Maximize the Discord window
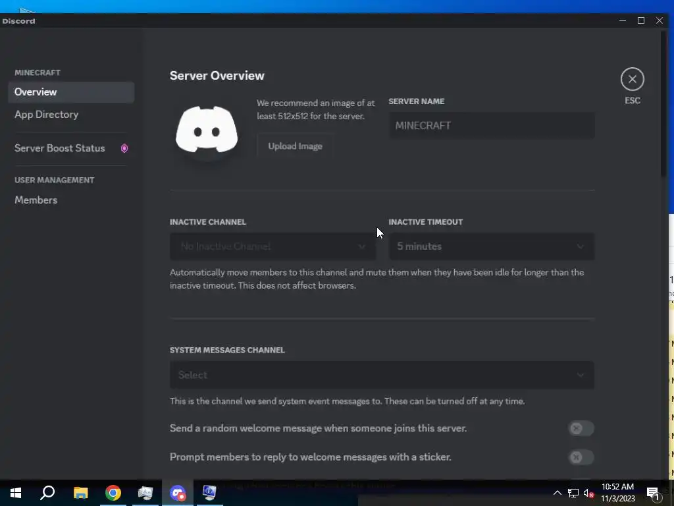Image resolution: width=674 pixels, height=506 pixels. point(641,20)
